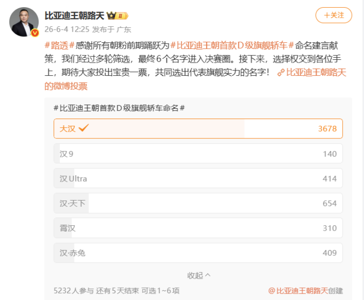The width and height of the screenshot is (364, 300).
Task: Vote for the 汉Ultra option
Action: click(198, 178)
